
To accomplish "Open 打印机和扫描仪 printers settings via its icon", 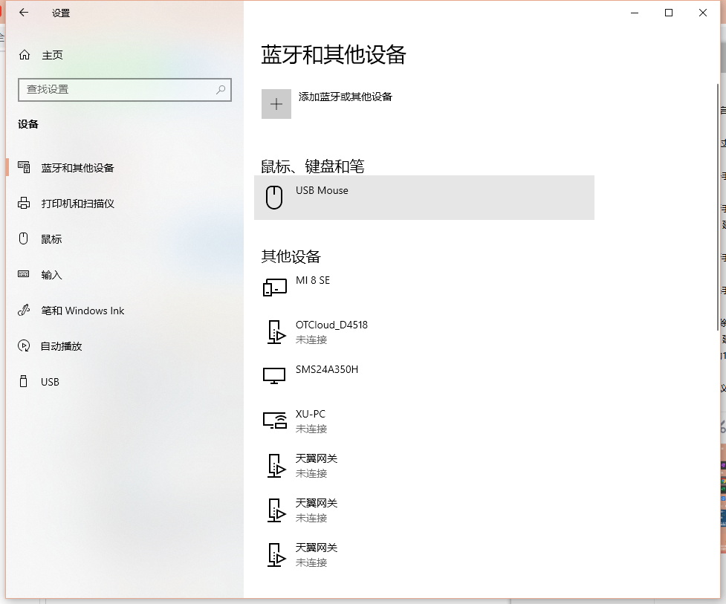I will 25,203.
